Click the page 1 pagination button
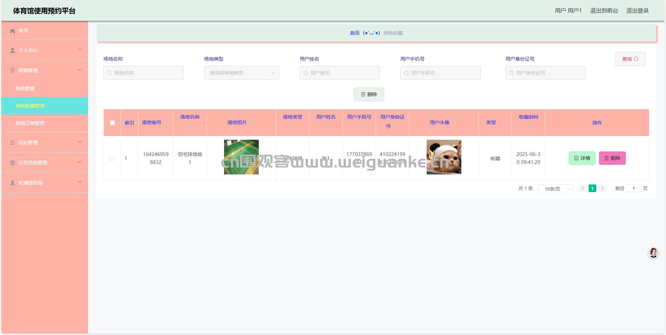This screenshot has width=666, height=335. (x=592, y=188)
